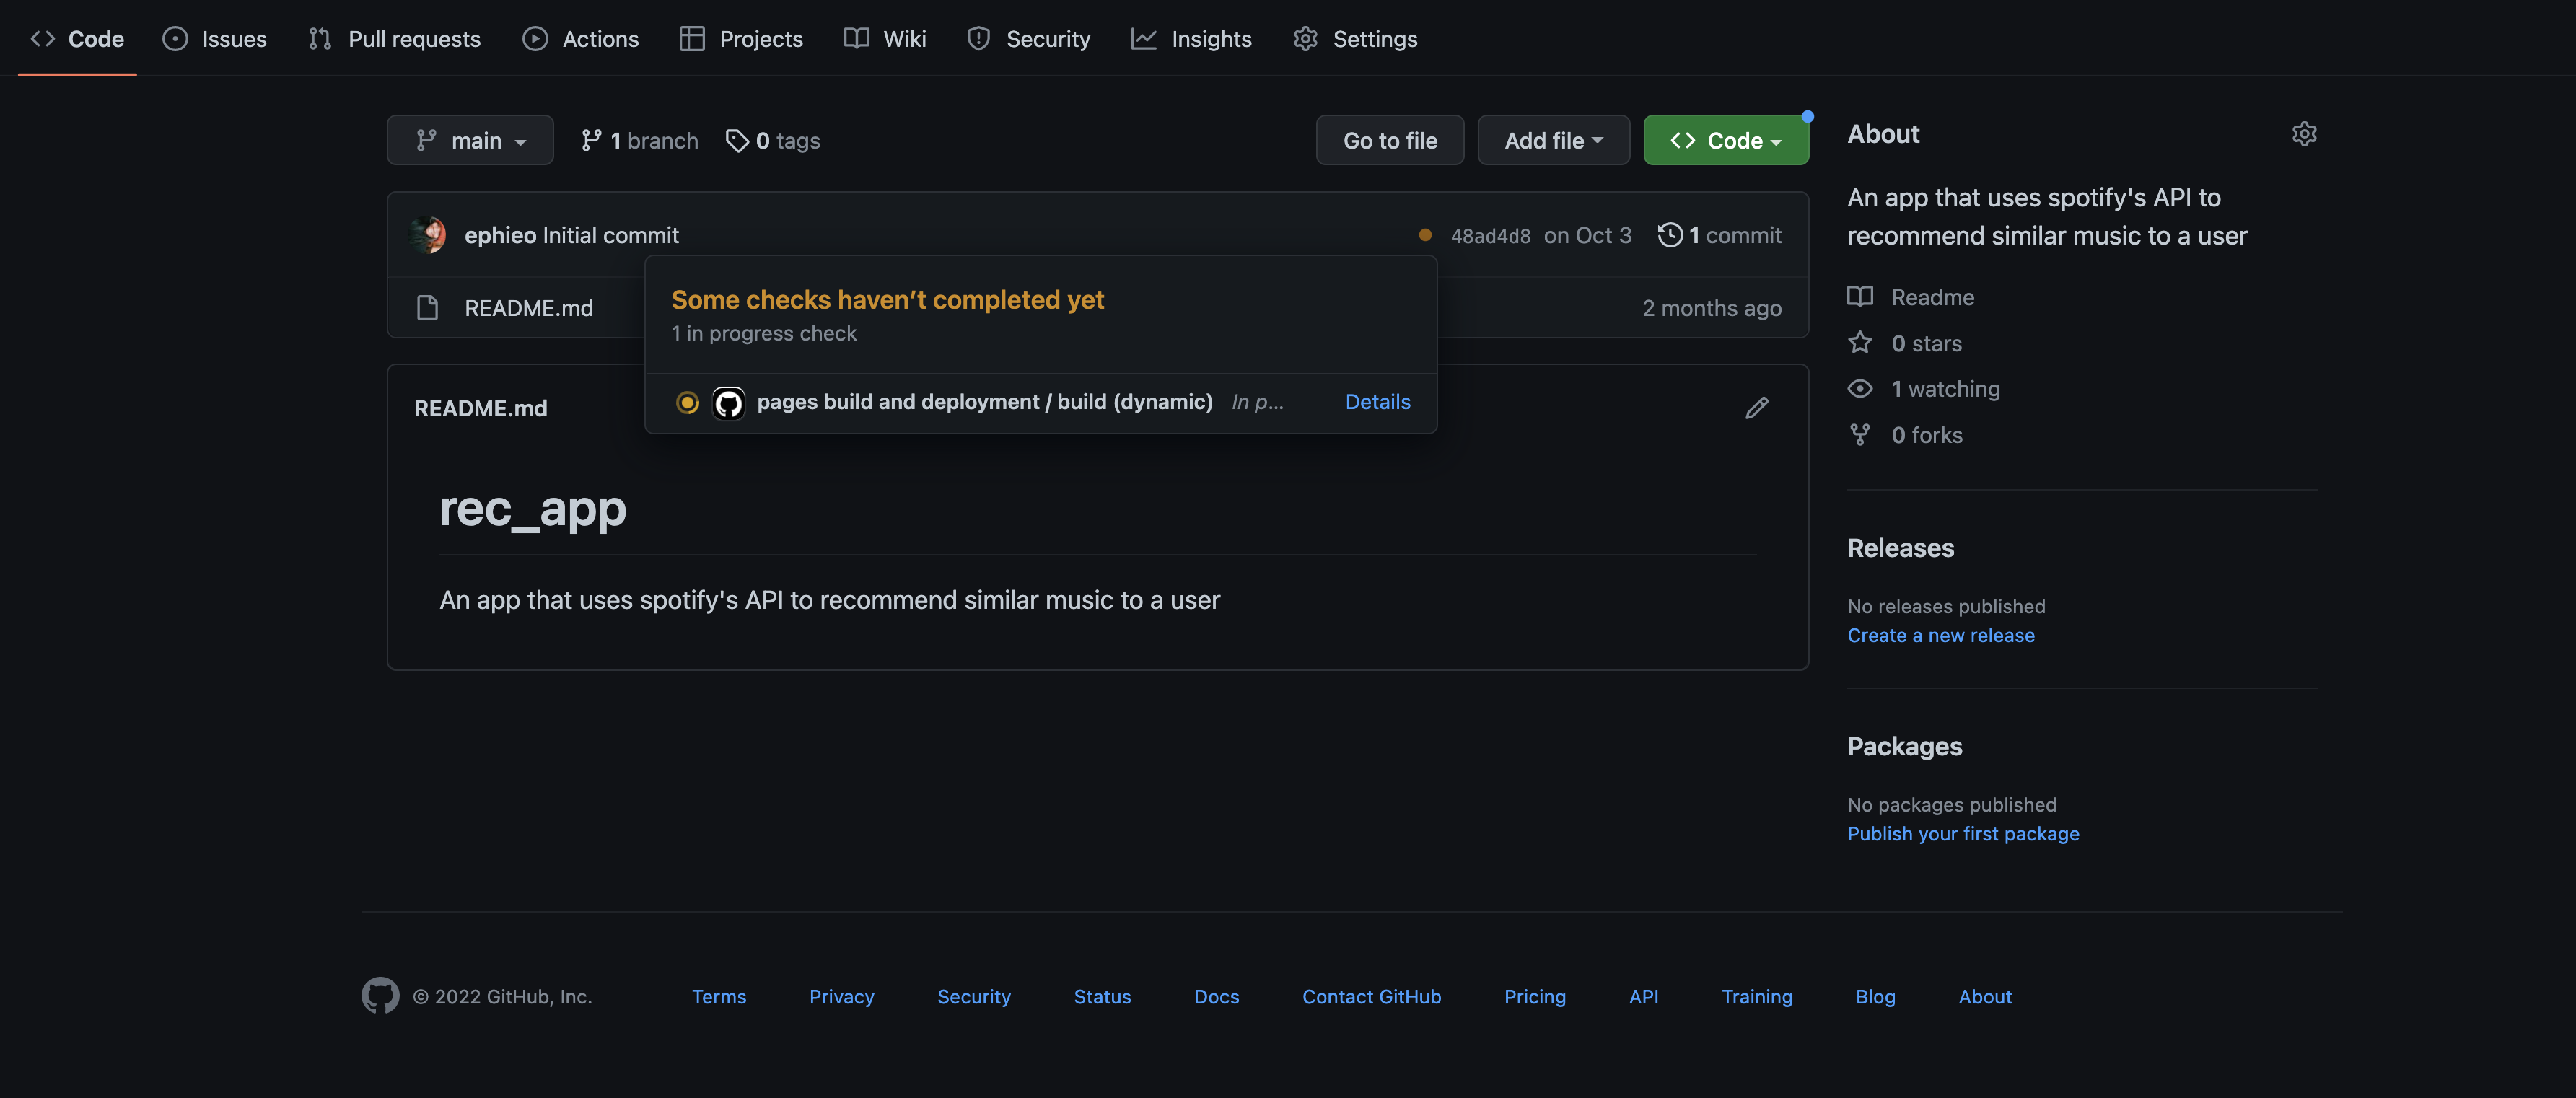Image resolution: width=2576 pixels, height=1098 pixels.
Task: Open the Wiki tab
Action: [x=885, y=39]
